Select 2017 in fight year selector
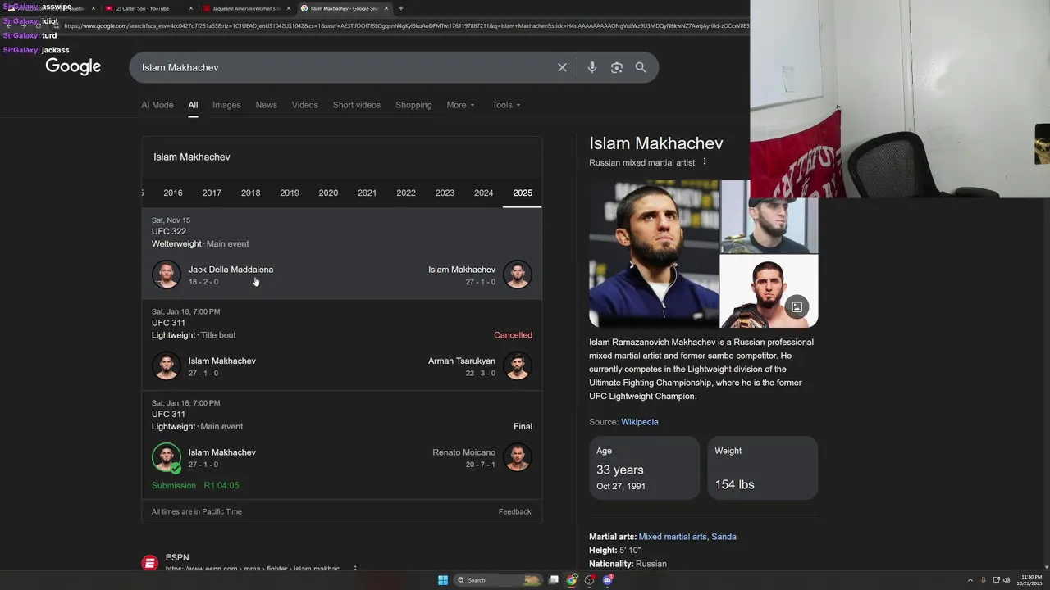The height and width of the screenshot is (590, 1050). click(x=212, y=193)
